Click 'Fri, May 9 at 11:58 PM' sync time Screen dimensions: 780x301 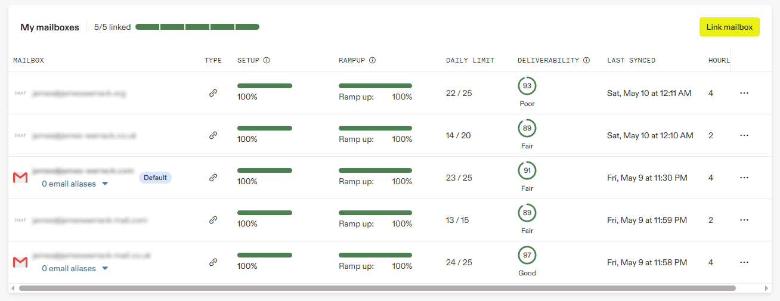tap(647, 262)
